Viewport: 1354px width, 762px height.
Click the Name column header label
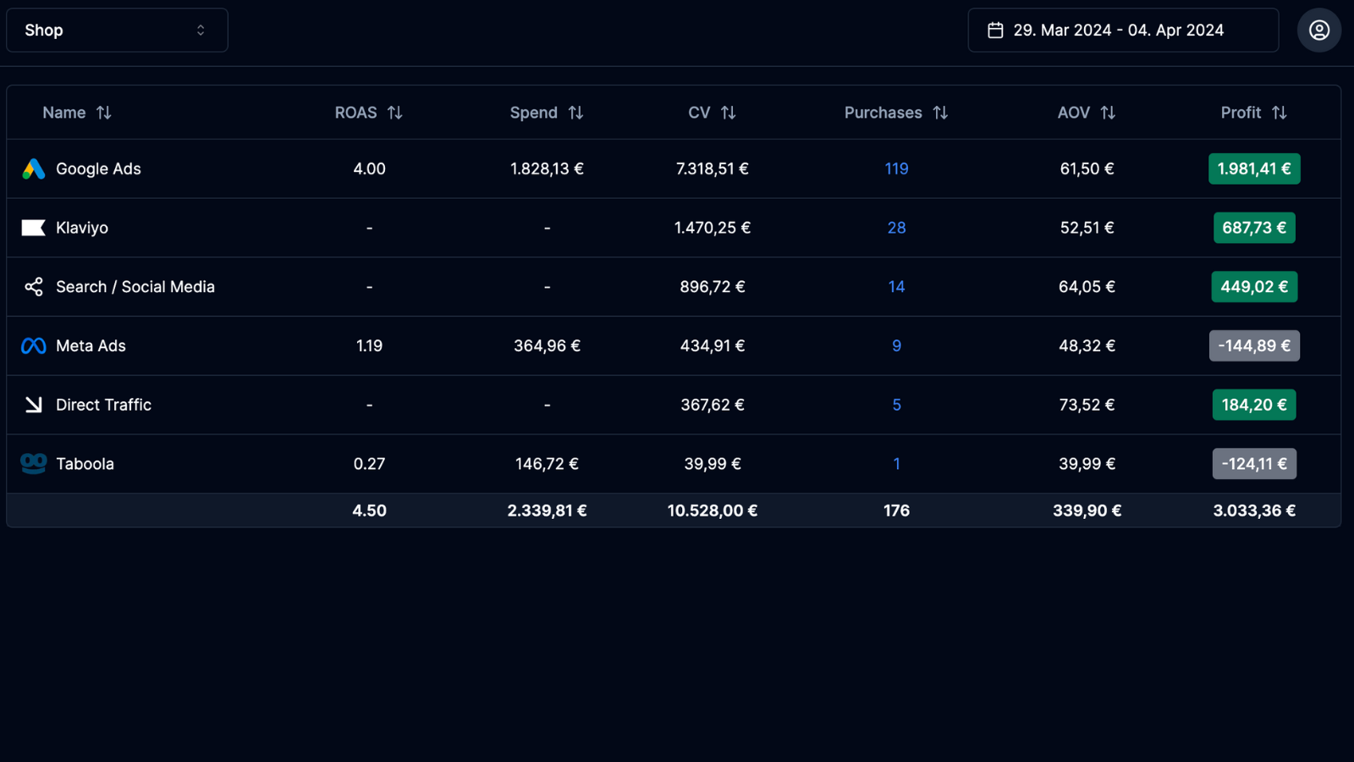click(64, 113)
